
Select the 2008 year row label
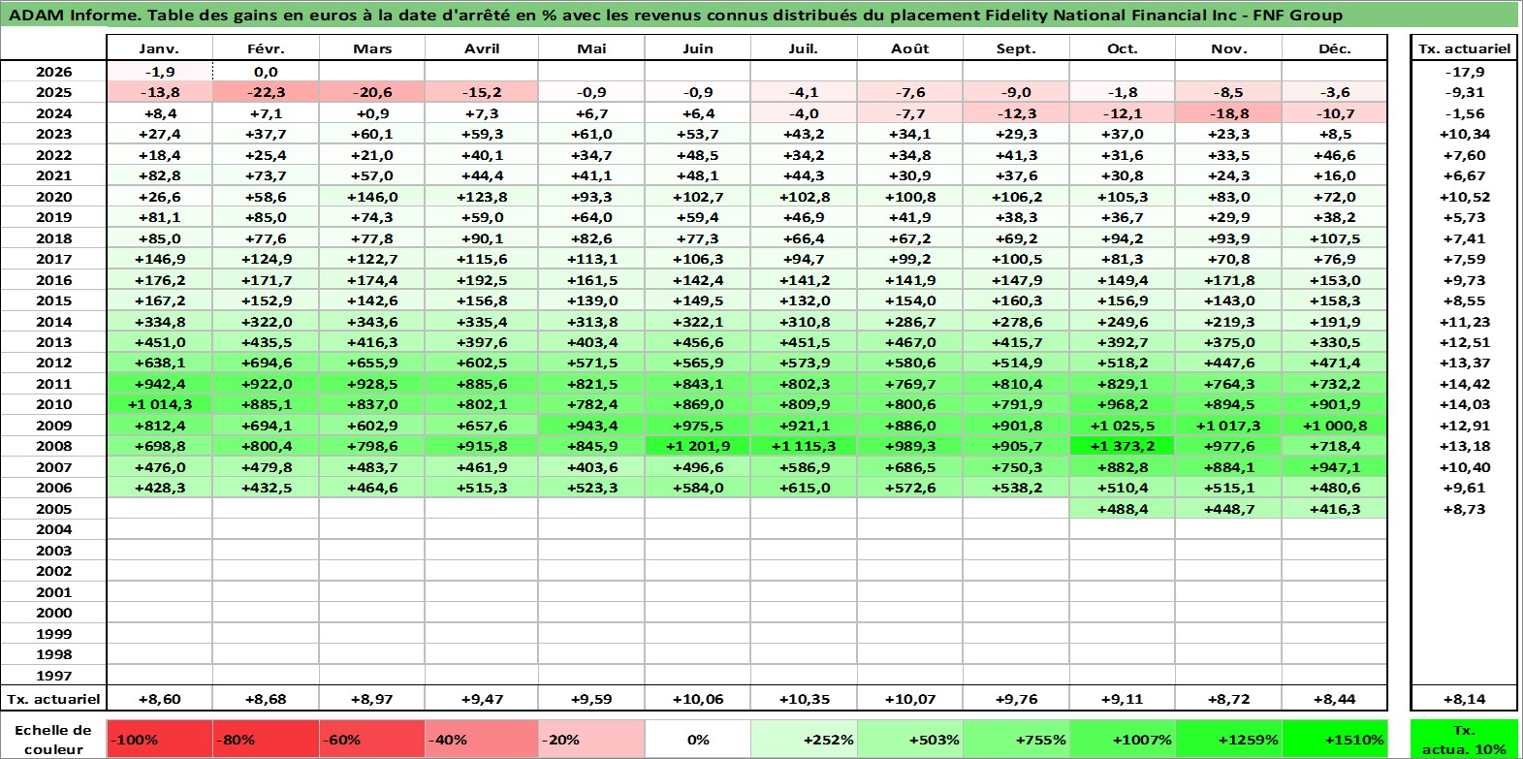tap(54, 446)
